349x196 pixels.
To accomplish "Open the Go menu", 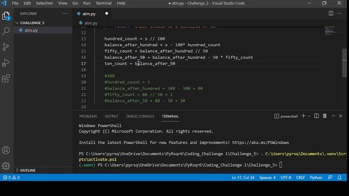I will coord(75,3).
